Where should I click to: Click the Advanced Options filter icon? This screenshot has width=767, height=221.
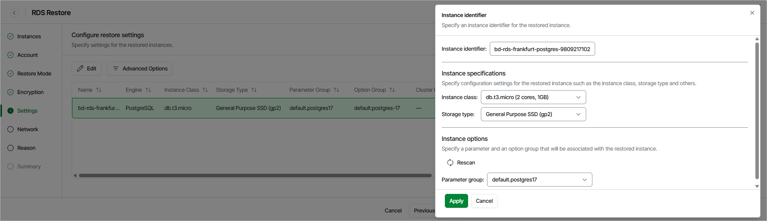point(115,69)
